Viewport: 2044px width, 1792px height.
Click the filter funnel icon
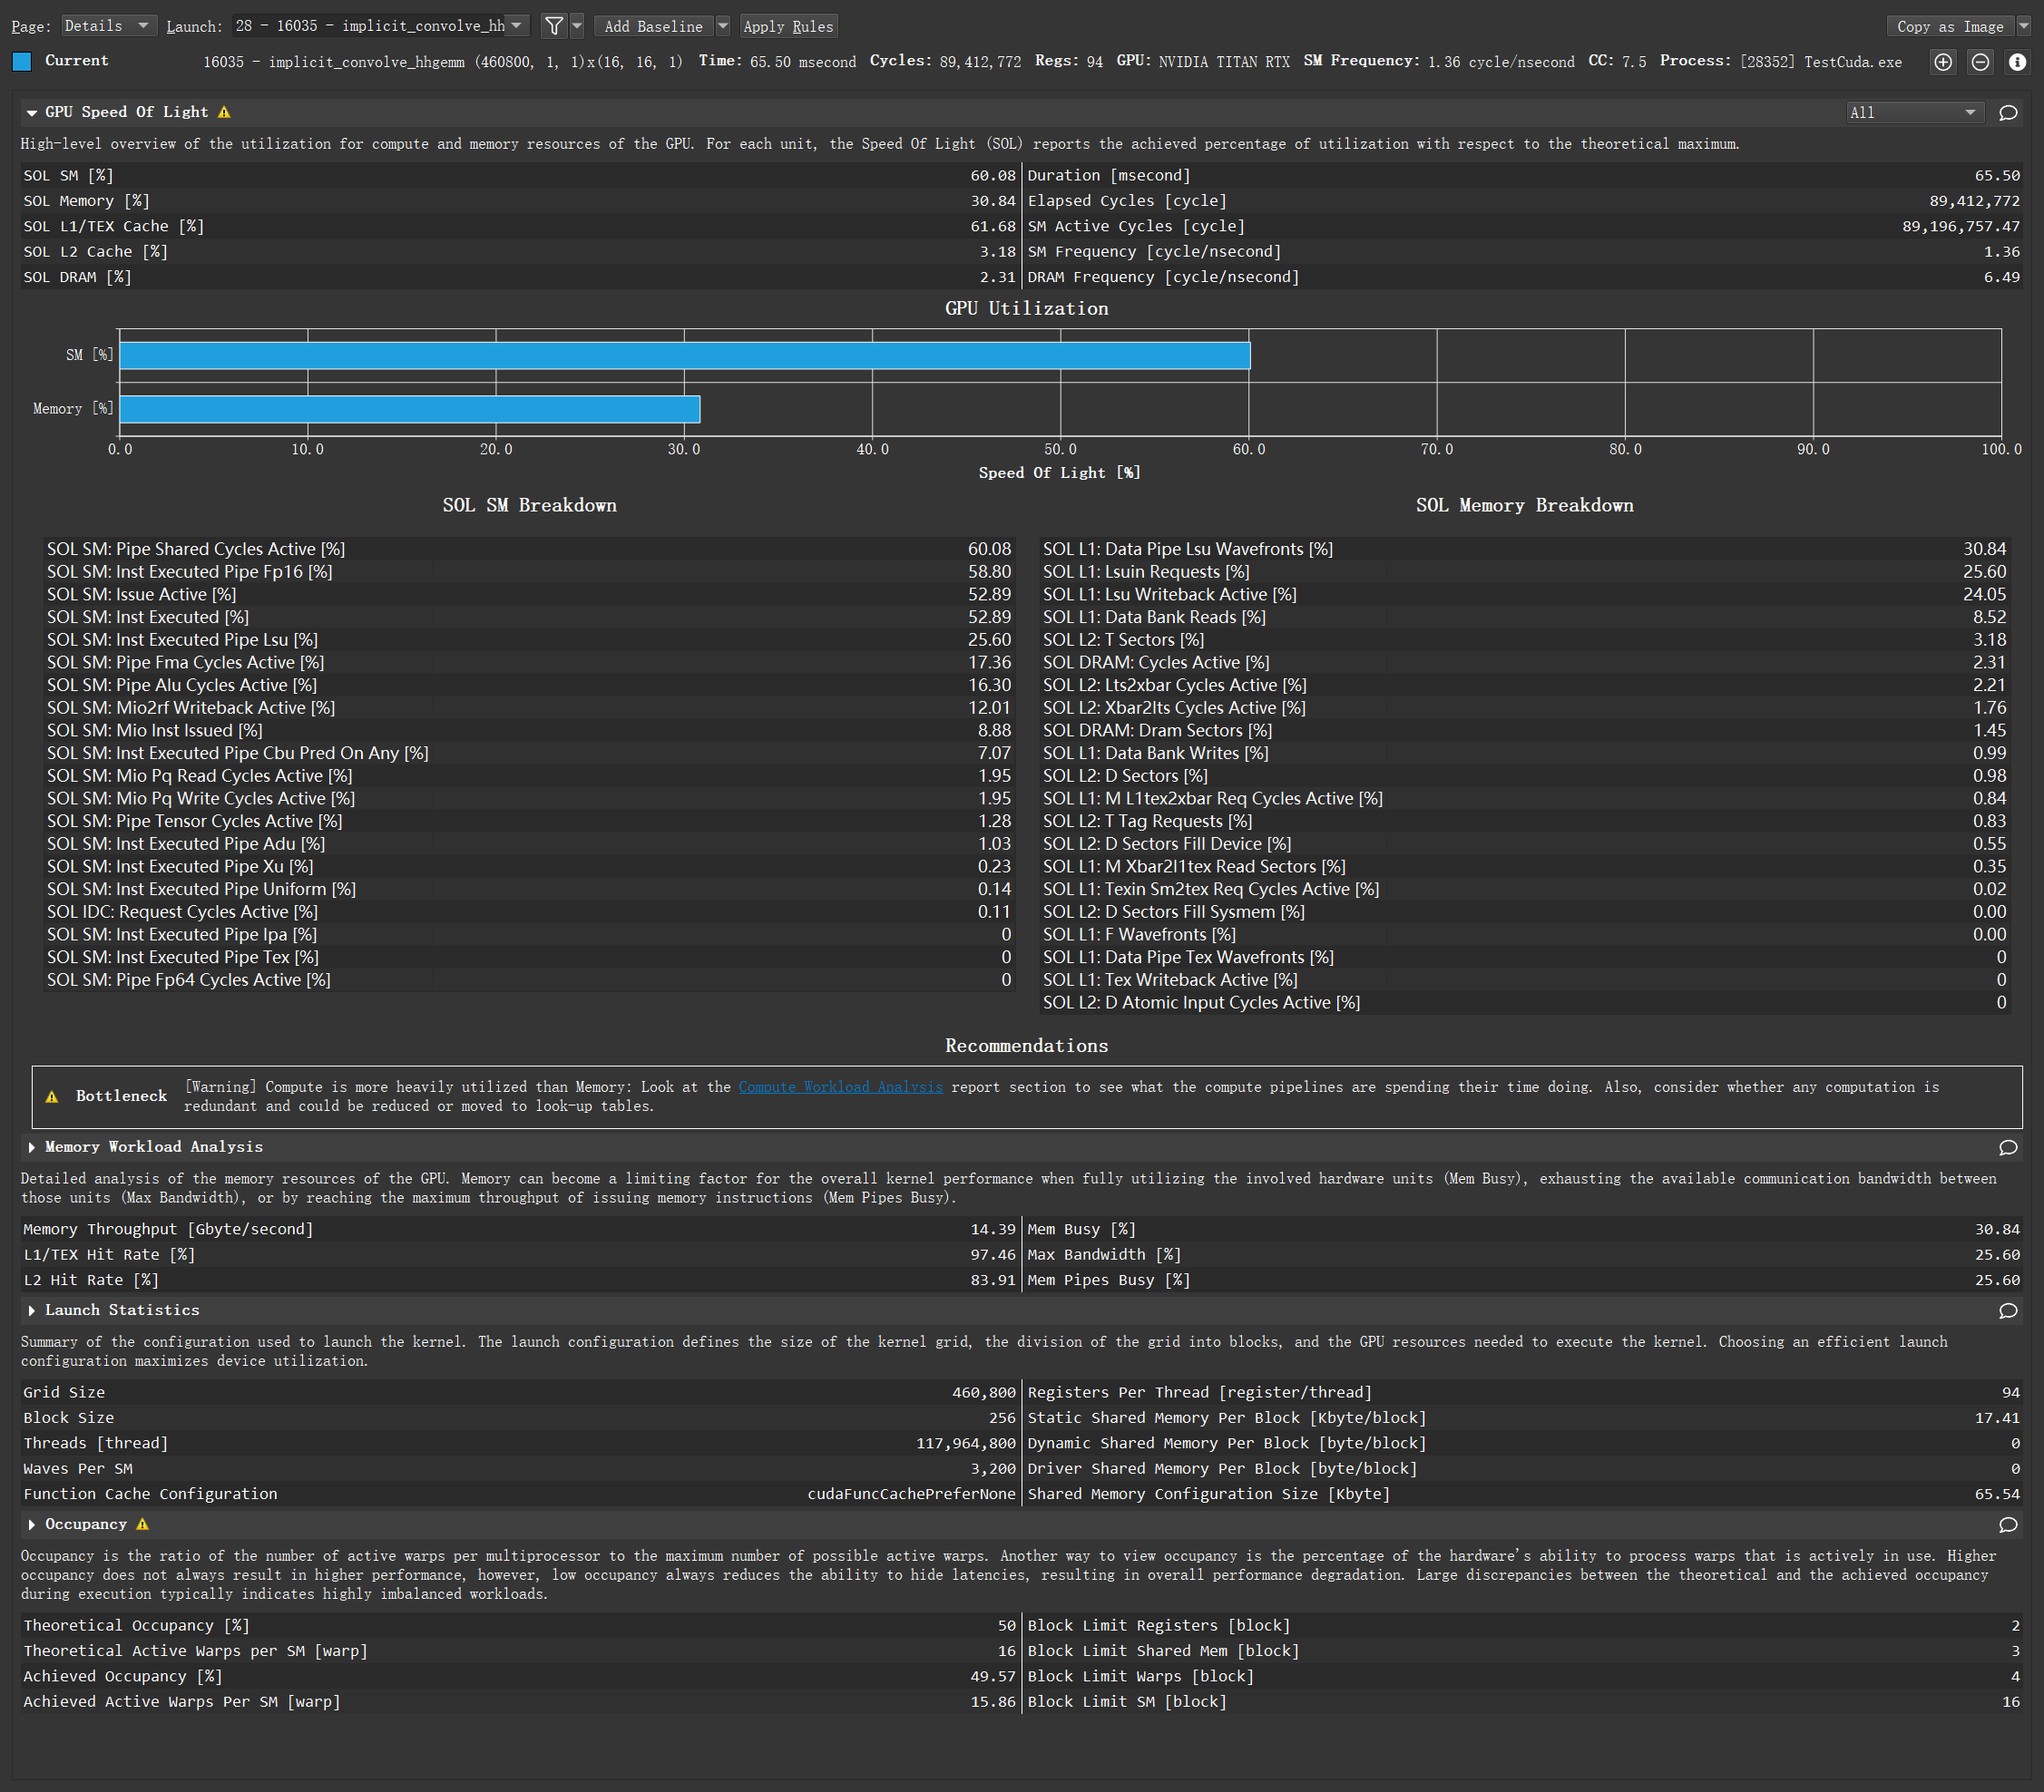coord(553,26)
